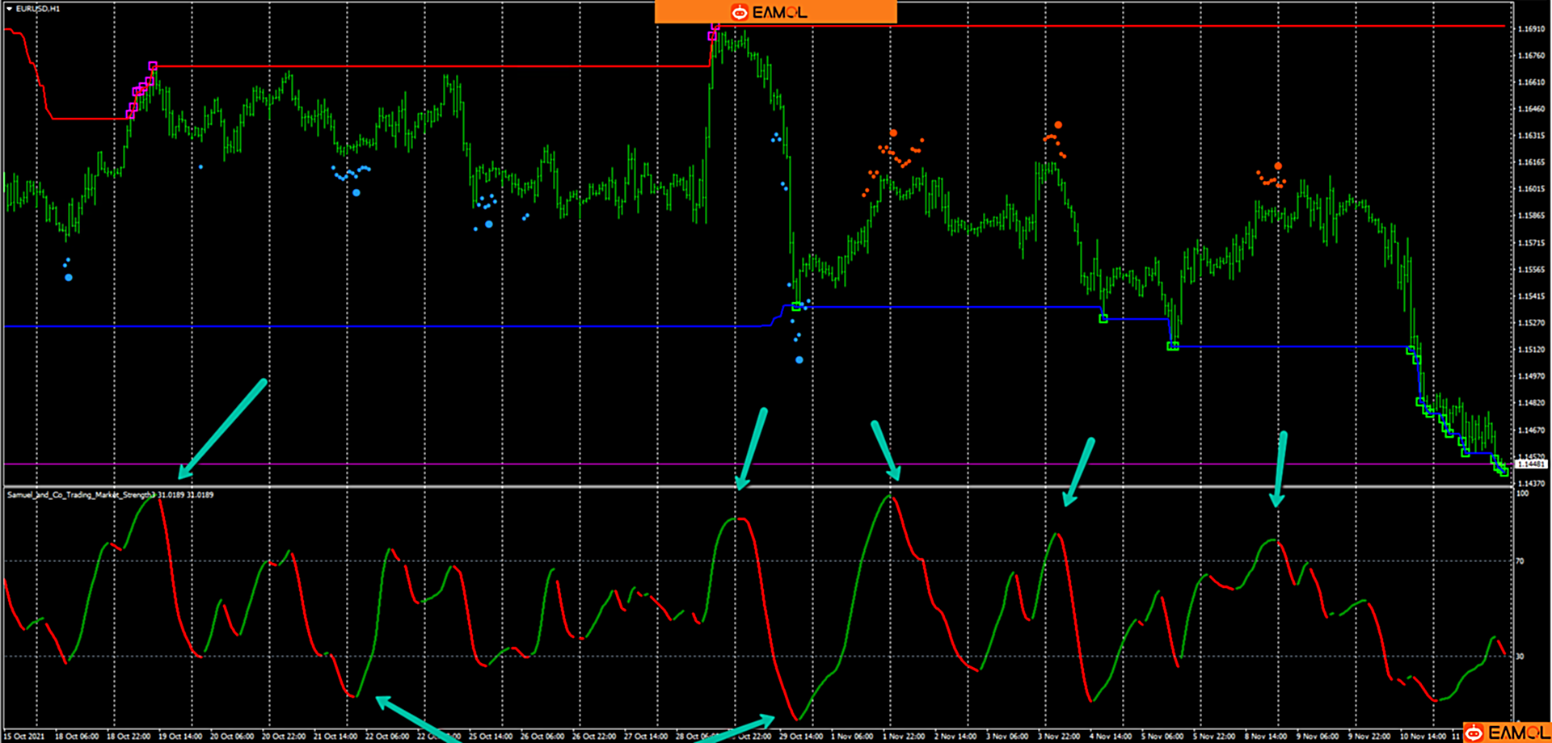
Task: Click the large blue dot near 18 Oct 06:00
Action: (x=69, y=278)
